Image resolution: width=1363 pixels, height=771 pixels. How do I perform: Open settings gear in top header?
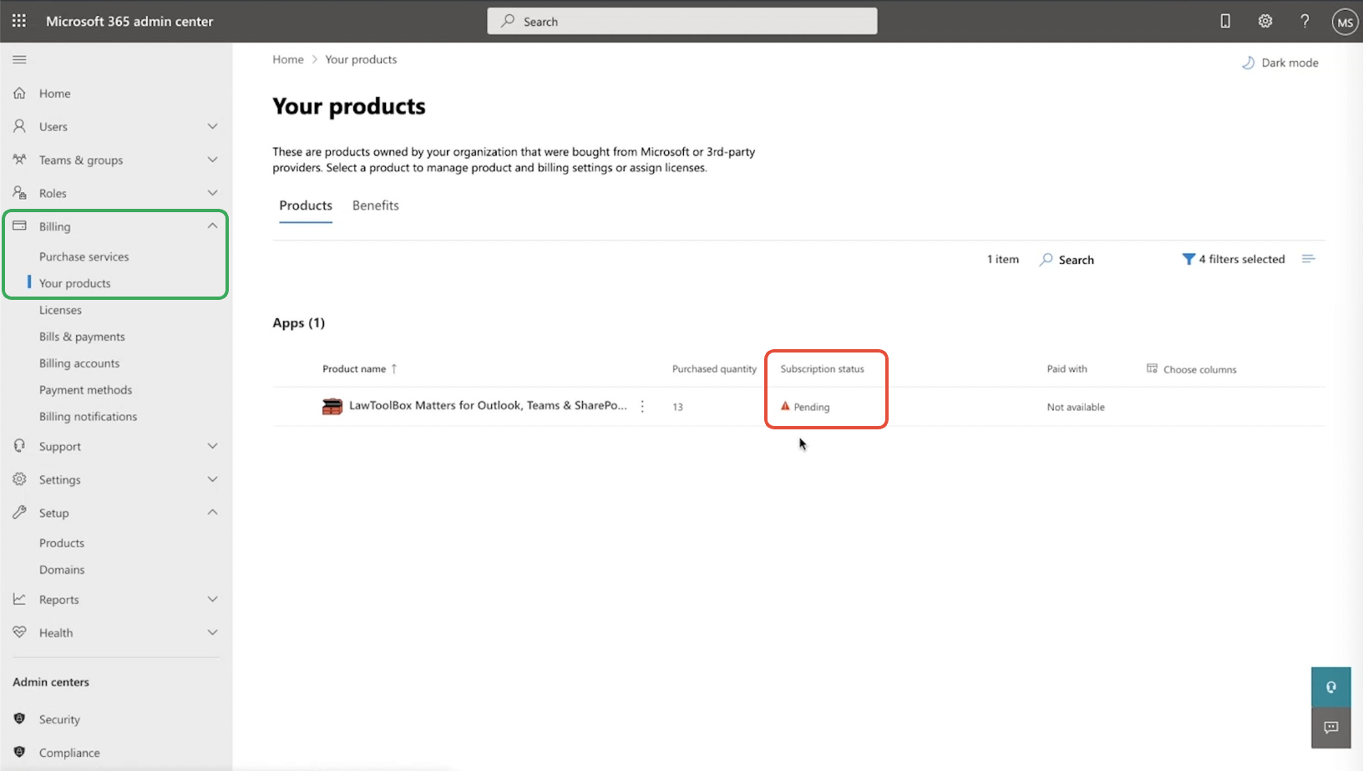(1265, 21)
